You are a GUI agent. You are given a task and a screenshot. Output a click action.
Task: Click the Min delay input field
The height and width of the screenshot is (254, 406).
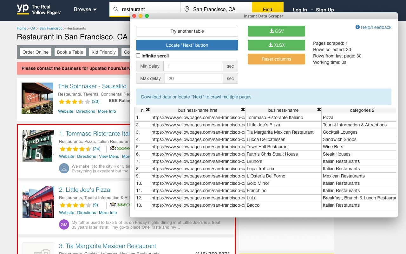(193, 66)
